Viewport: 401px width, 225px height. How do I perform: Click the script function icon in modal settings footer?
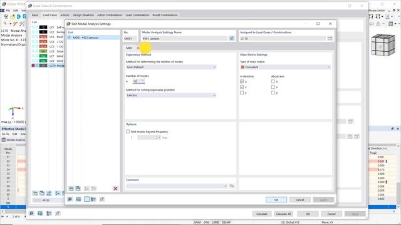[x=102, y=199]
